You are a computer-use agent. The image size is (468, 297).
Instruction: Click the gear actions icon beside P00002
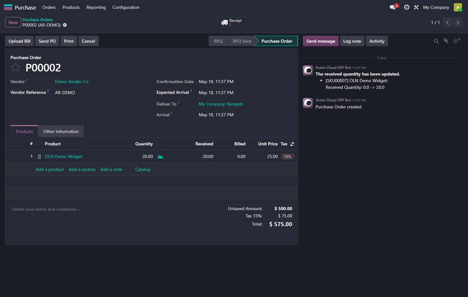coord(65,25)
